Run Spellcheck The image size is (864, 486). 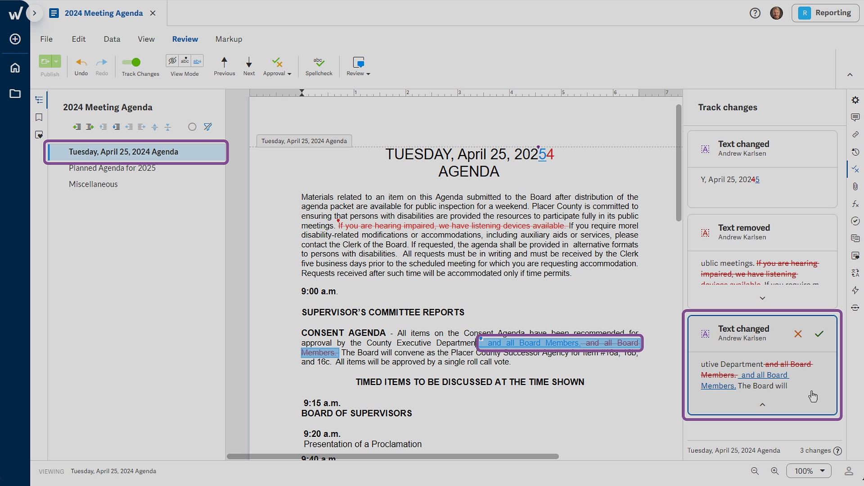319,66
